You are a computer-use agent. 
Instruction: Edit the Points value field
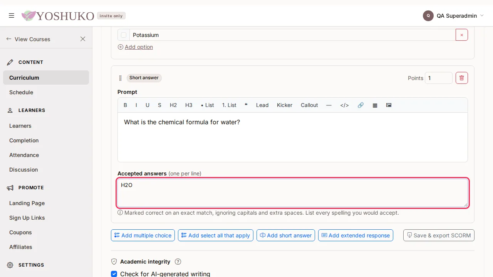439,78
